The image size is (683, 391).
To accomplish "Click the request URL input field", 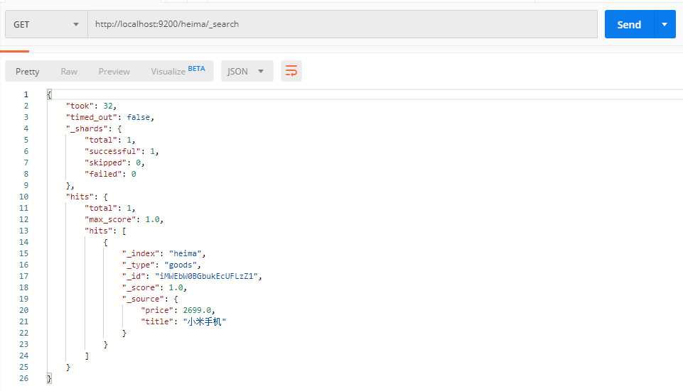I will pos(343,24).
